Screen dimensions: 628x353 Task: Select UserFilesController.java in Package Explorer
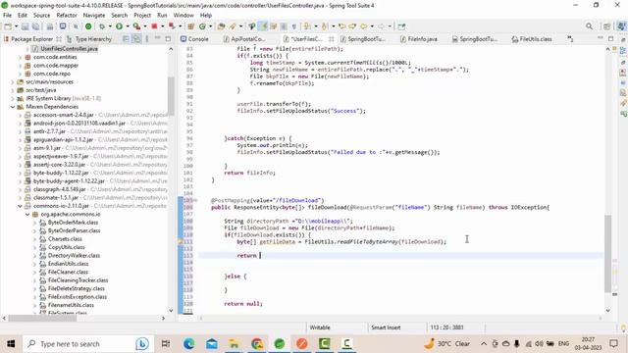69,49
